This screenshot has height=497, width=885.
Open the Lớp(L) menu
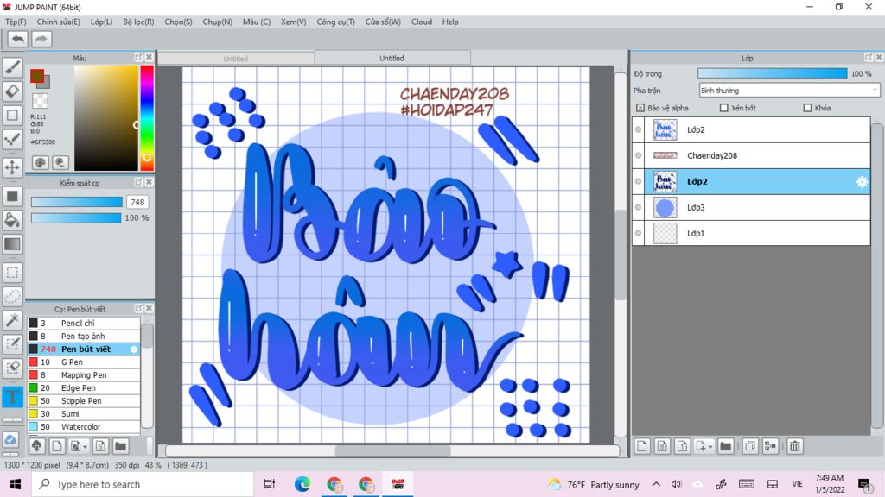[x=102, y=22]
